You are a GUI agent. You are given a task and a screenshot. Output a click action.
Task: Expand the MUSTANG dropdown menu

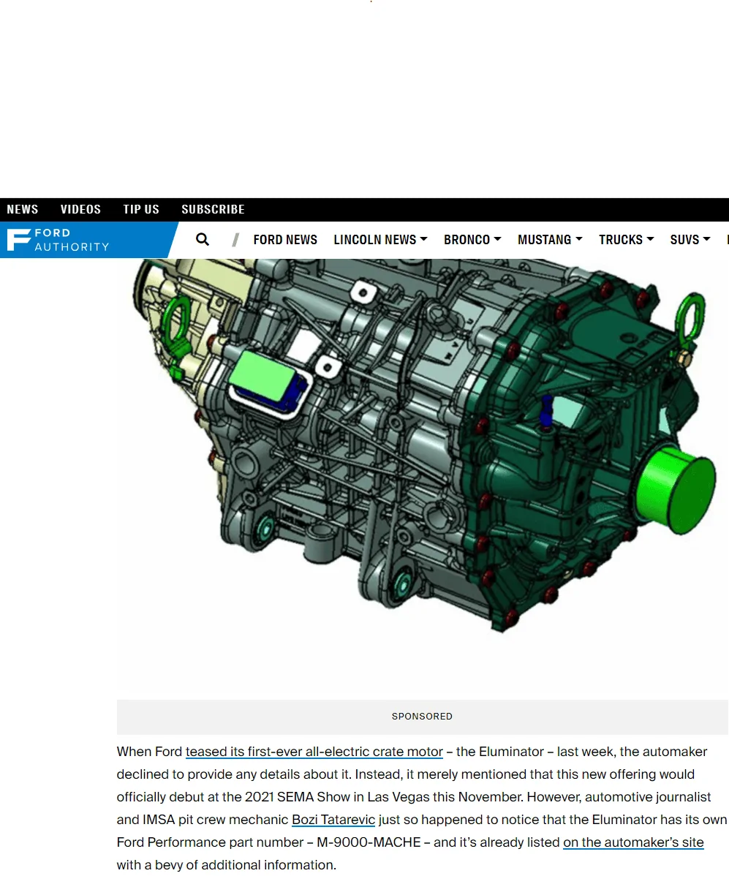pyautogui.click(x=550, y=240)
